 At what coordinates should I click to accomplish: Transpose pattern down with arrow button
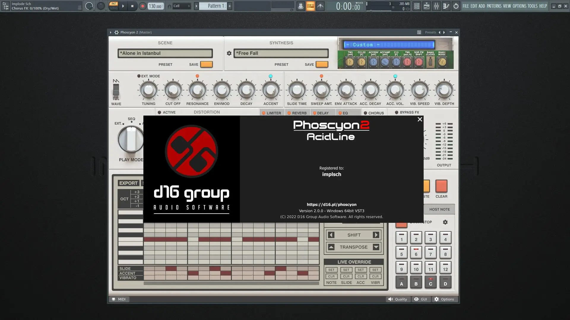[376, 247]
